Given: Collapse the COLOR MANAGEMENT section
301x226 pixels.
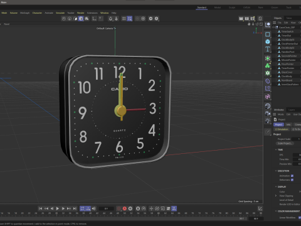Looking at the screenshot, I should [276, 211].
